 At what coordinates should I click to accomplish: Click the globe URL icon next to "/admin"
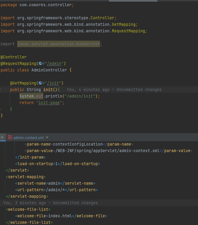40,63
